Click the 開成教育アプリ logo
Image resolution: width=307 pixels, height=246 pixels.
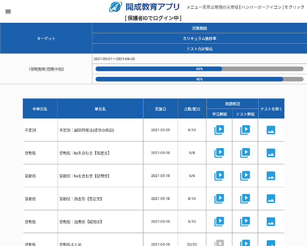coord(144,7)
